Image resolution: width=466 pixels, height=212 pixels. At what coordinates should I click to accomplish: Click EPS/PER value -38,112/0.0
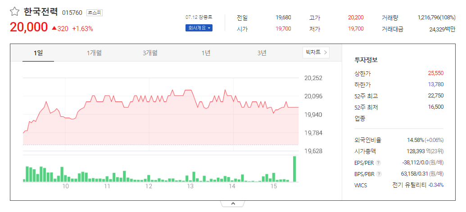[x=415, y=163]
